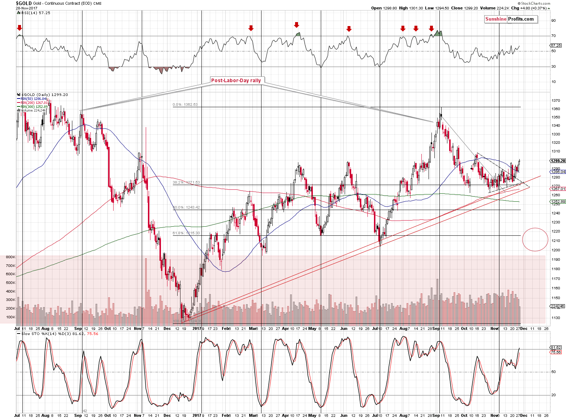Image resolution: width=566 pixels, height=419 pixels.
Task: Click the Low 1294.50 value
Action: (x=438, y=8)
